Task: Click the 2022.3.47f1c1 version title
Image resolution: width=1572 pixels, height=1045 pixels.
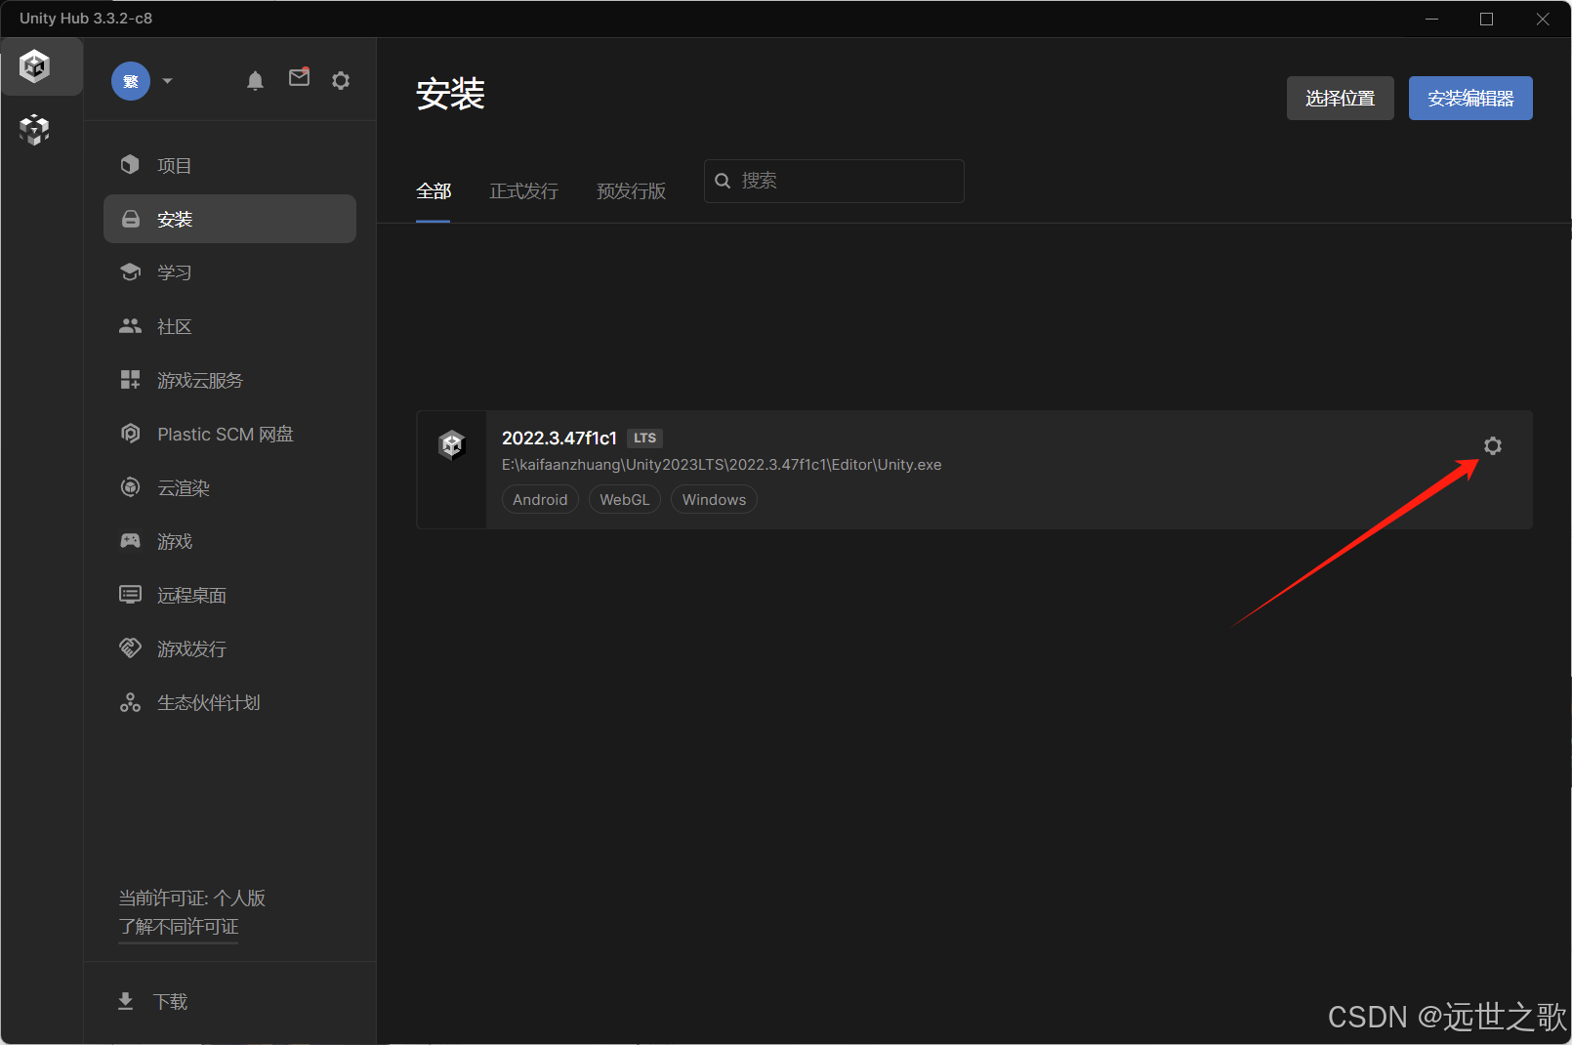Action: point(559,438)
